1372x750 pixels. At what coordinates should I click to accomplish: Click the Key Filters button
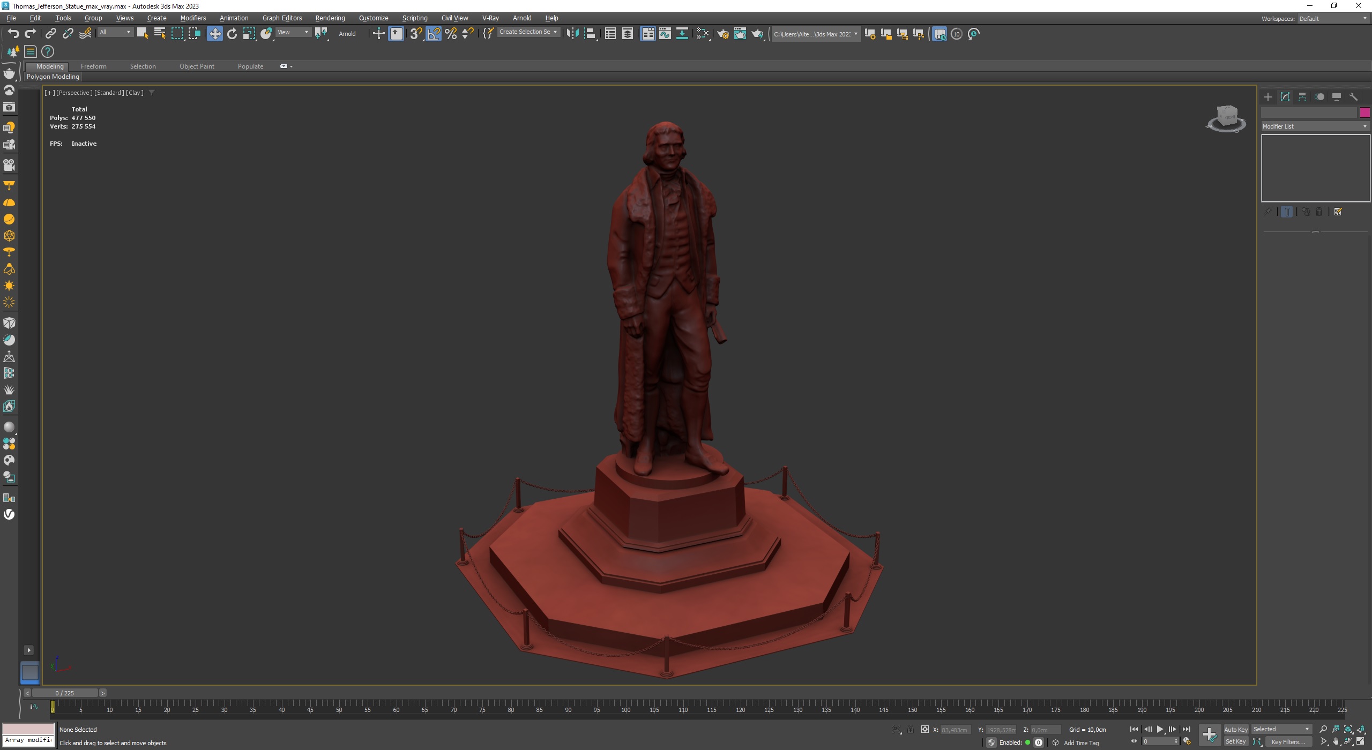coord(1288,742)
